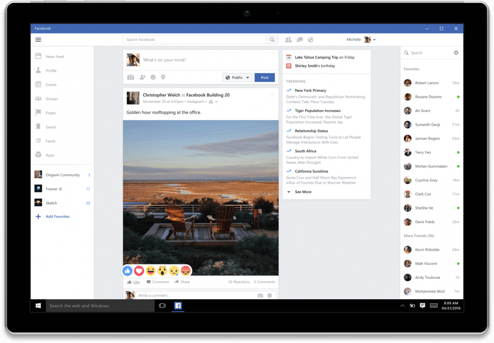The height and width of the screenshot is (343, 494).
Task: Open the Public audience selector dropdown
Action: click(x=237, y=77)
